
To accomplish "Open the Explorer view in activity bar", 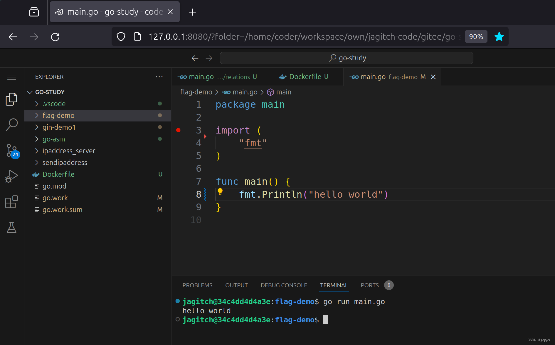I will [x=12, y=99].
